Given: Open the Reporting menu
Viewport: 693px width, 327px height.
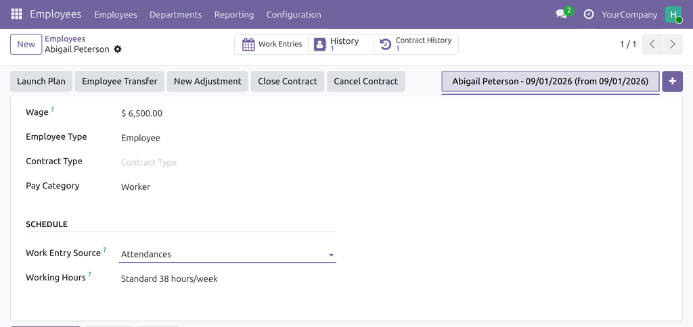Looking at the screenshot, I should coord(233,15).
